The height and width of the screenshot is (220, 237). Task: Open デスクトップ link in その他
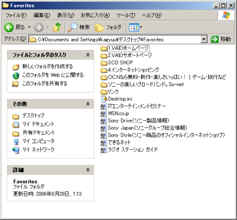[x=34, y=116]
